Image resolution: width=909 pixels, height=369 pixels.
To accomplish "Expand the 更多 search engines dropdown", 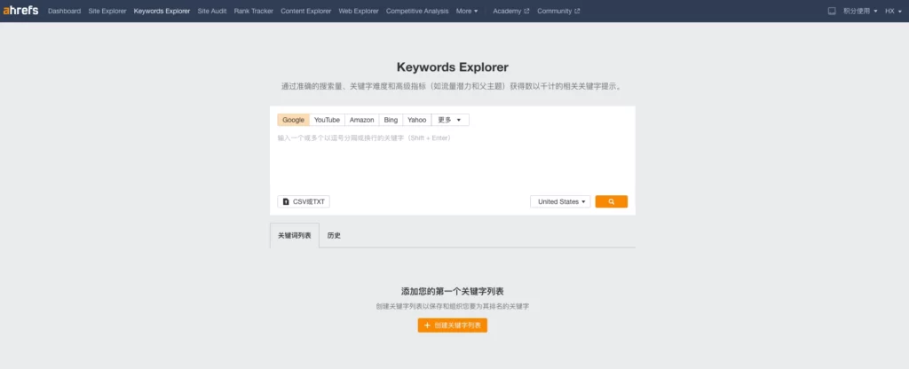I will (x=450, y=120).
